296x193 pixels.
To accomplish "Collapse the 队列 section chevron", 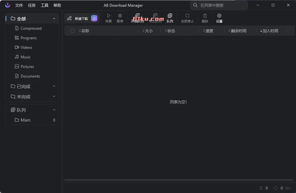I will 54,110.
